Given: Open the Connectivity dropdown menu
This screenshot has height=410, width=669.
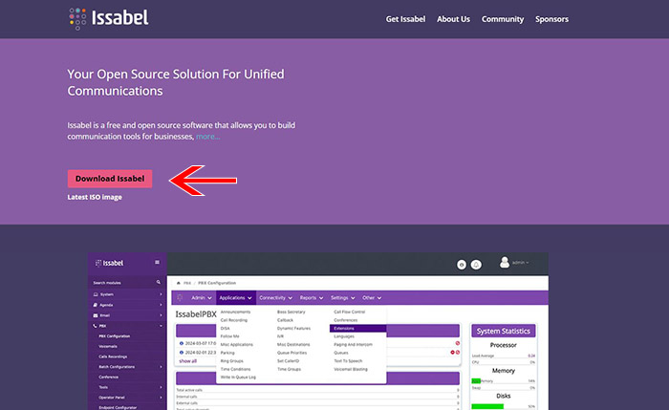Looking at the screenshot, I should pos(275,298).
